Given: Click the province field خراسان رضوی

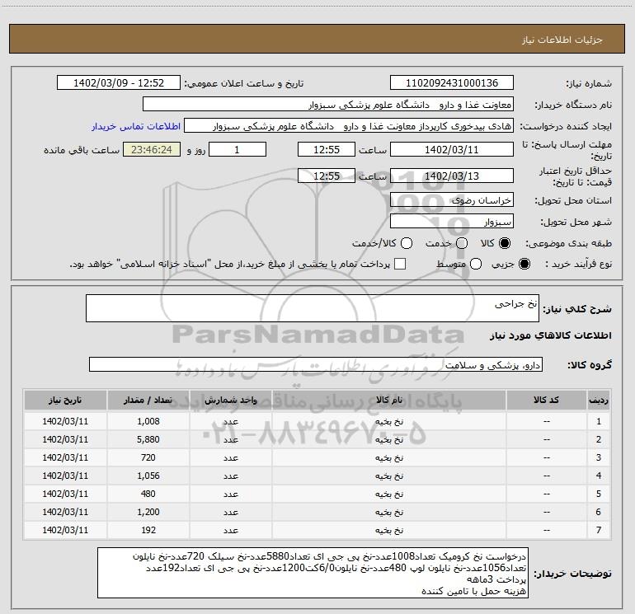Looking at the screenshot, I should tap(452, 200).
